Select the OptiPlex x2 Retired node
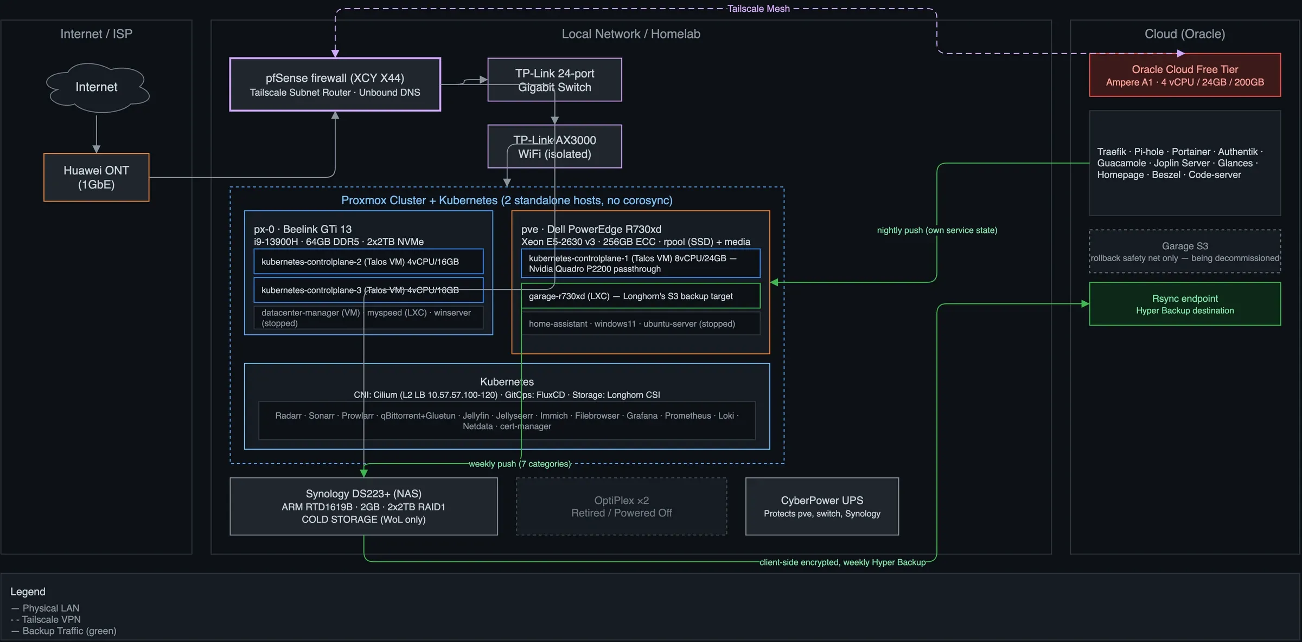 click(x=622, y=507)
